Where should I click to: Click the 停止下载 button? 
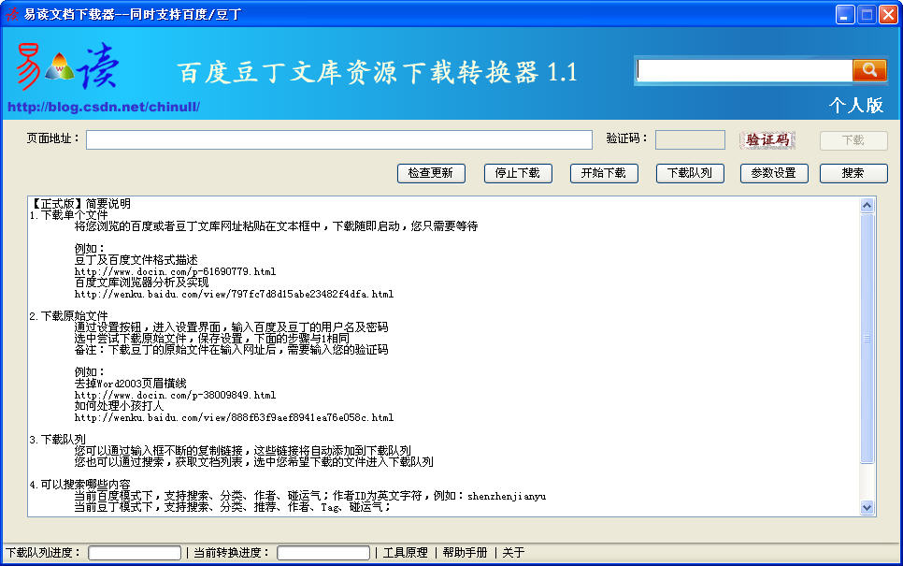pyautogui.click(x=518, y=173)
